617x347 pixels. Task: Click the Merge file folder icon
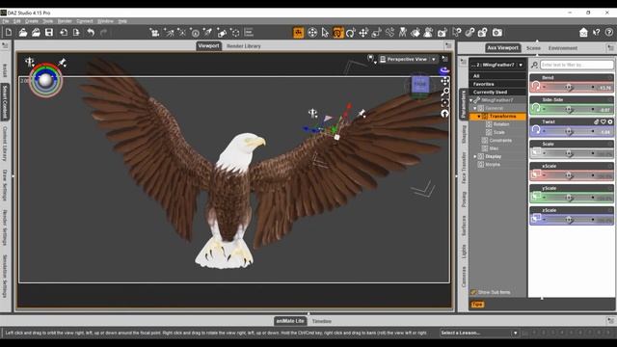36,32
